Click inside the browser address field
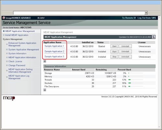Screen dimensions: 162x130 79,13
